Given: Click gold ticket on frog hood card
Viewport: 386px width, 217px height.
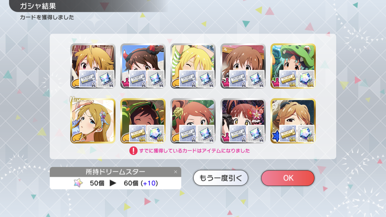Looking at the screenshot, I should tap(288, 79).
